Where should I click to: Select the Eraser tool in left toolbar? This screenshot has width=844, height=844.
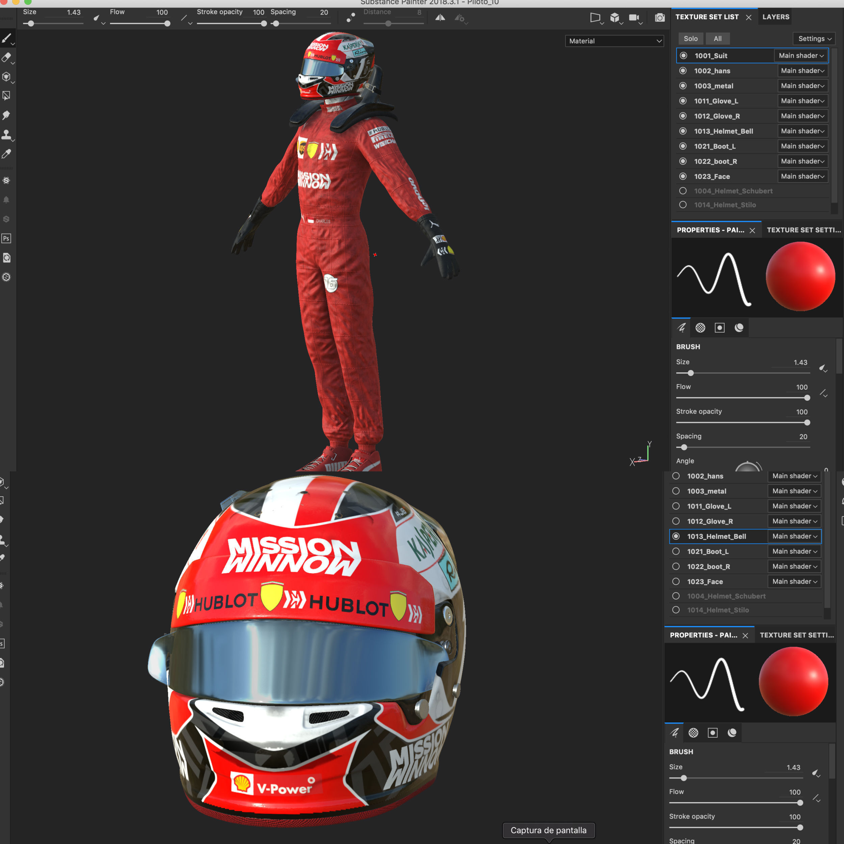pos(6,57)
